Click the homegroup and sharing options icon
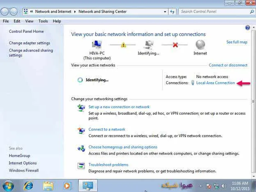 pyautogui.click(x=81, y=148)
